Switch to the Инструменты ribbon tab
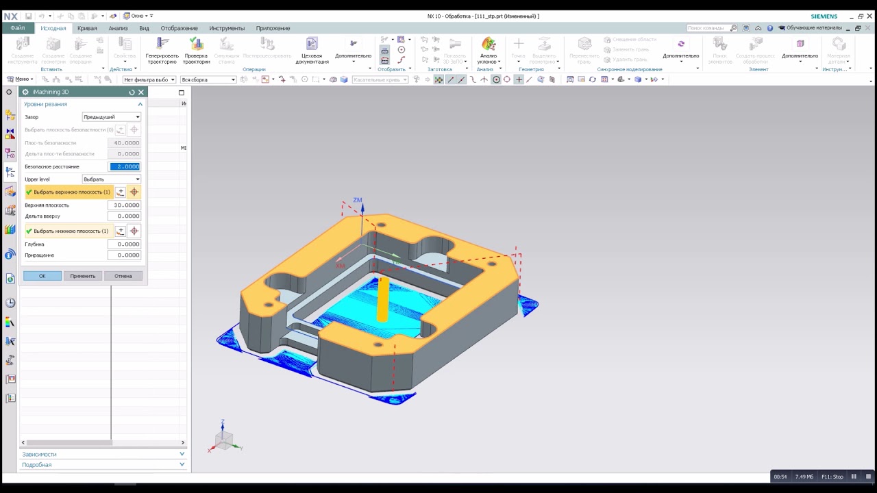877x493 pixels. click(227, 28)
